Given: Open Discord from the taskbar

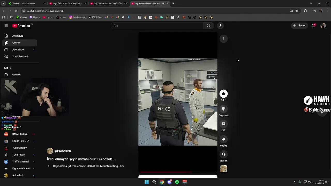Looking at the screenshot, I should (169, 182).
